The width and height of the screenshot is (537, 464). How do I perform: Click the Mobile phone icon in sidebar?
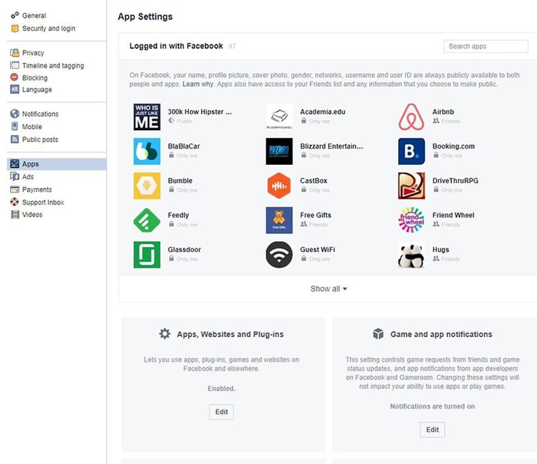coord(15,126)
